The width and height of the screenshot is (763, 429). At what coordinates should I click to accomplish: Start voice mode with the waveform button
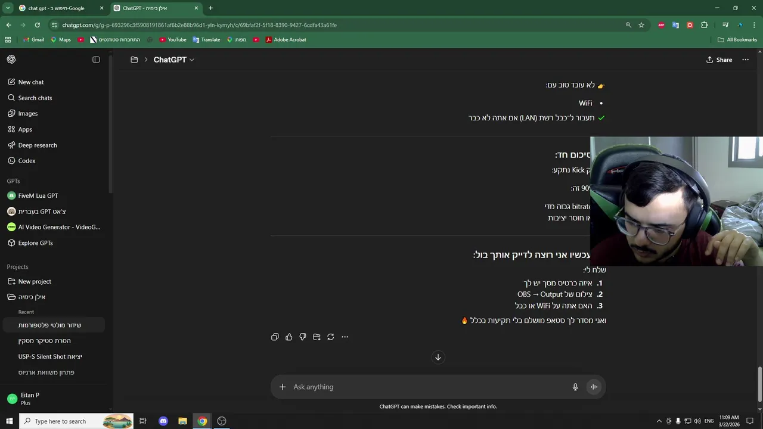point(594,387)
